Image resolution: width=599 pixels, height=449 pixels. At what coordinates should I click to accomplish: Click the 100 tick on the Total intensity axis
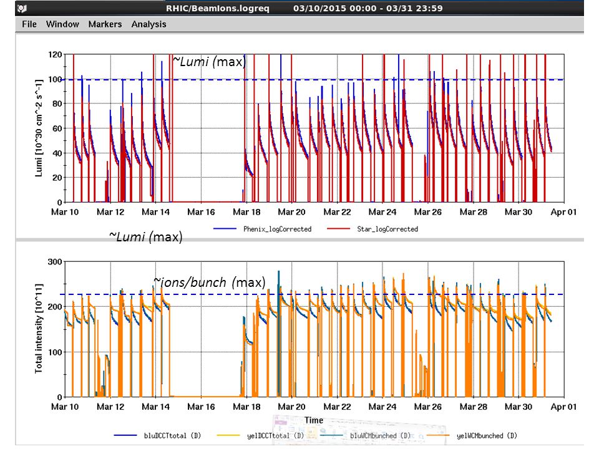click(55, 352)
